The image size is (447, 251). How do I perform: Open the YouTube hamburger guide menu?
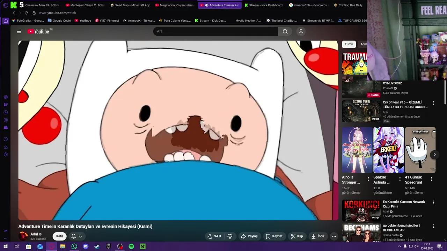coord(19,31)
